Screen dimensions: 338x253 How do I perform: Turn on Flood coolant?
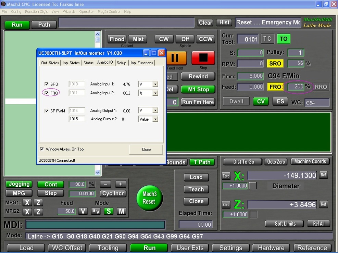117,39
